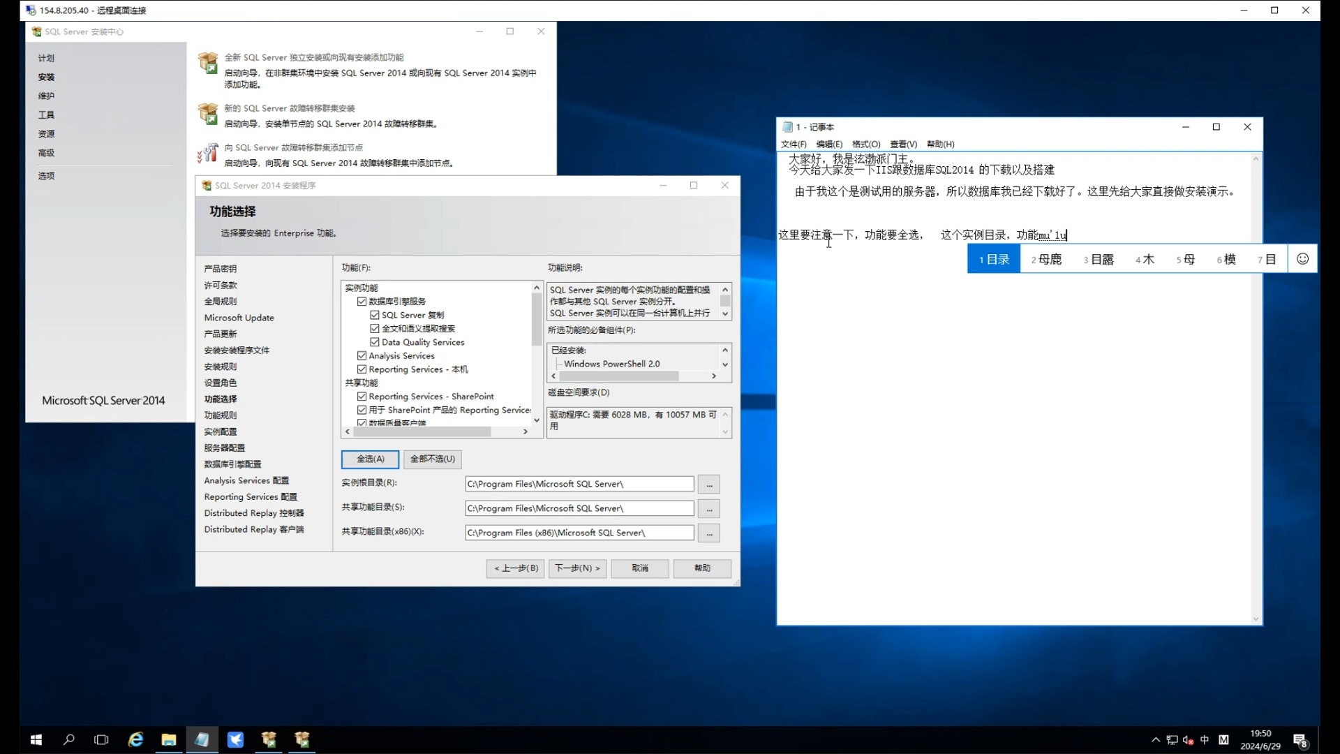Click Help button in setup wizard

coord(702,568)
